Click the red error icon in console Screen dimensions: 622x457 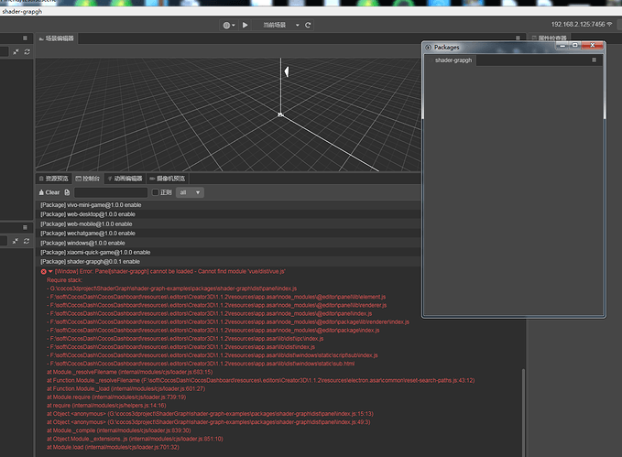coord(43,271)
